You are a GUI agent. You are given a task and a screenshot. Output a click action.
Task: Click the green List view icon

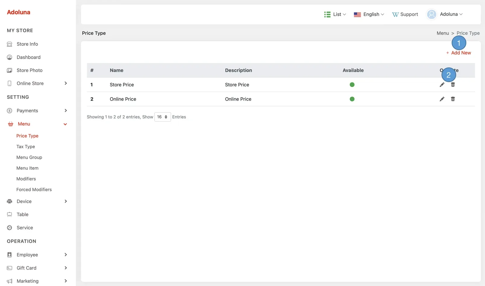point(327,15)
